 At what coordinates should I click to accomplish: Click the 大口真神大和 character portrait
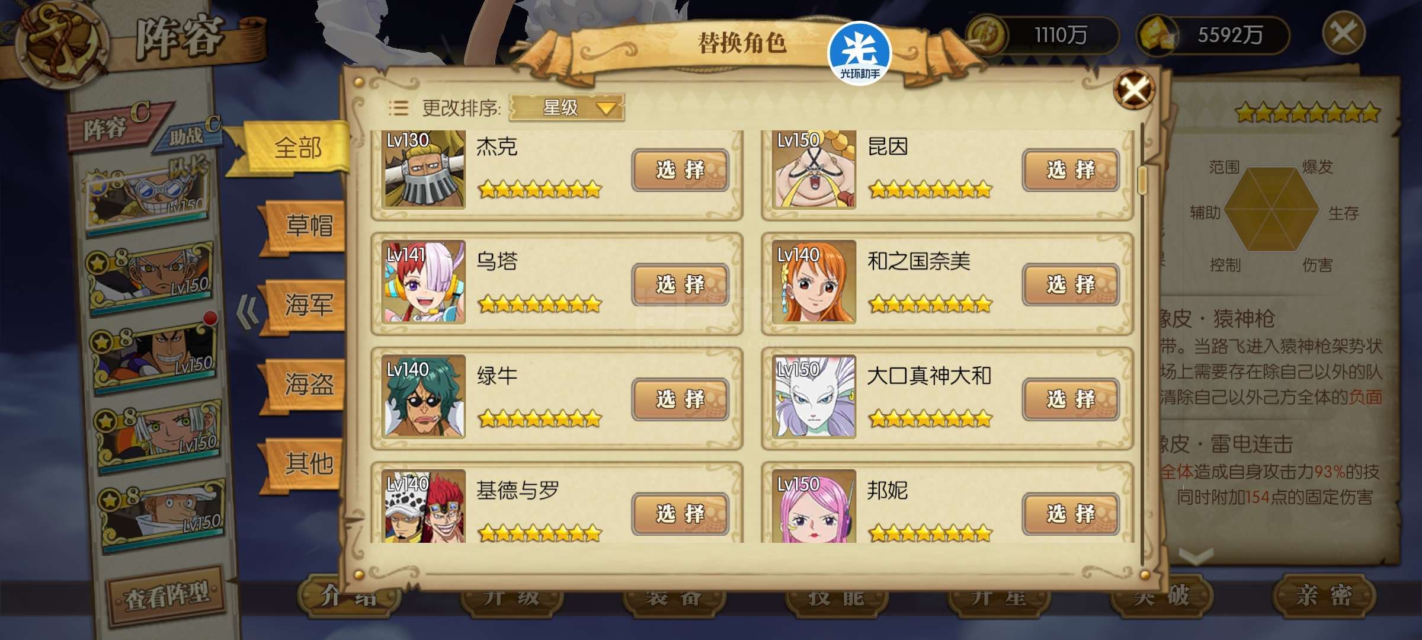click(x=814, y=396)
